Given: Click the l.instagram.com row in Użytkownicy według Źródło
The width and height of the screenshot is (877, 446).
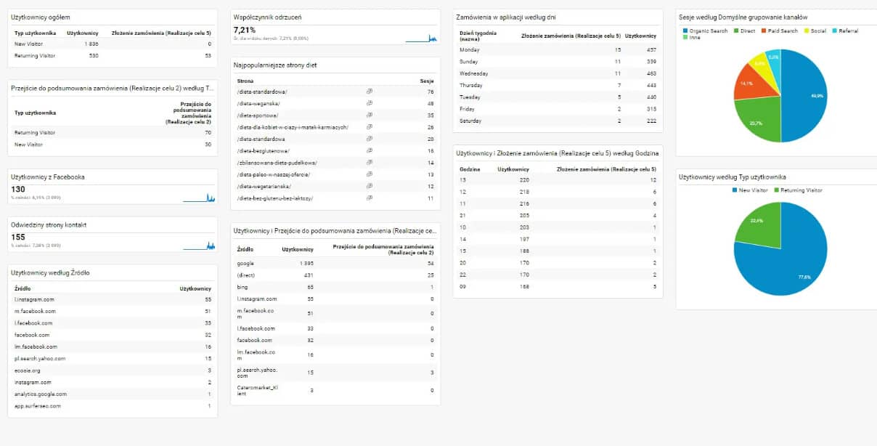Looking at the screenshot, I should coord(34,299).
